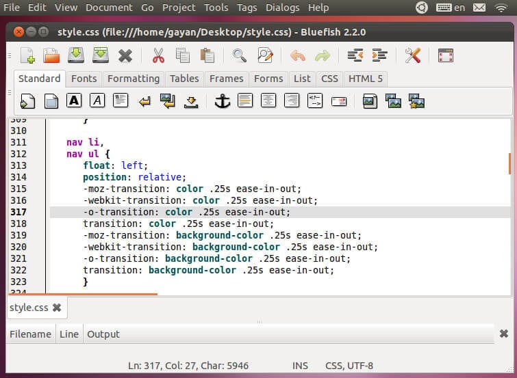Open preferences with wrench and screwdriver icon

pos(412,55)
